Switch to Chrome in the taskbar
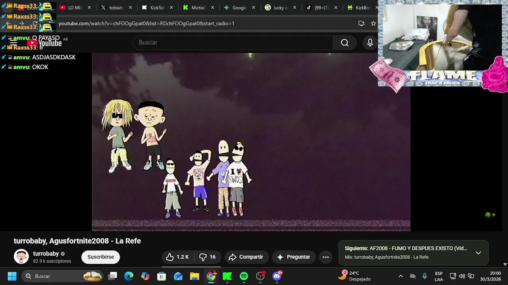 211,276
